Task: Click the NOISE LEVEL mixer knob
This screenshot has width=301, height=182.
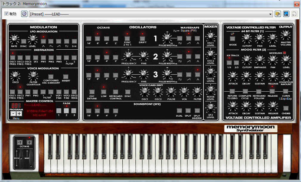Action: (x=211, y=90)
